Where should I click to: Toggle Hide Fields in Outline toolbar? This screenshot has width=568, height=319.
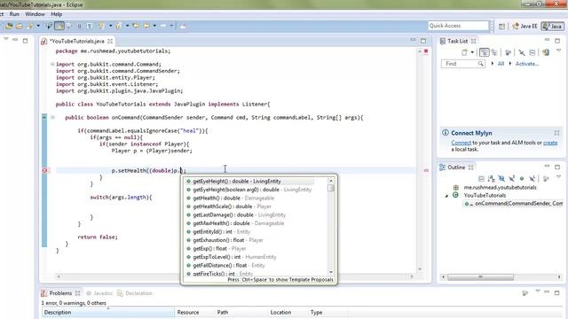[501, 179]
